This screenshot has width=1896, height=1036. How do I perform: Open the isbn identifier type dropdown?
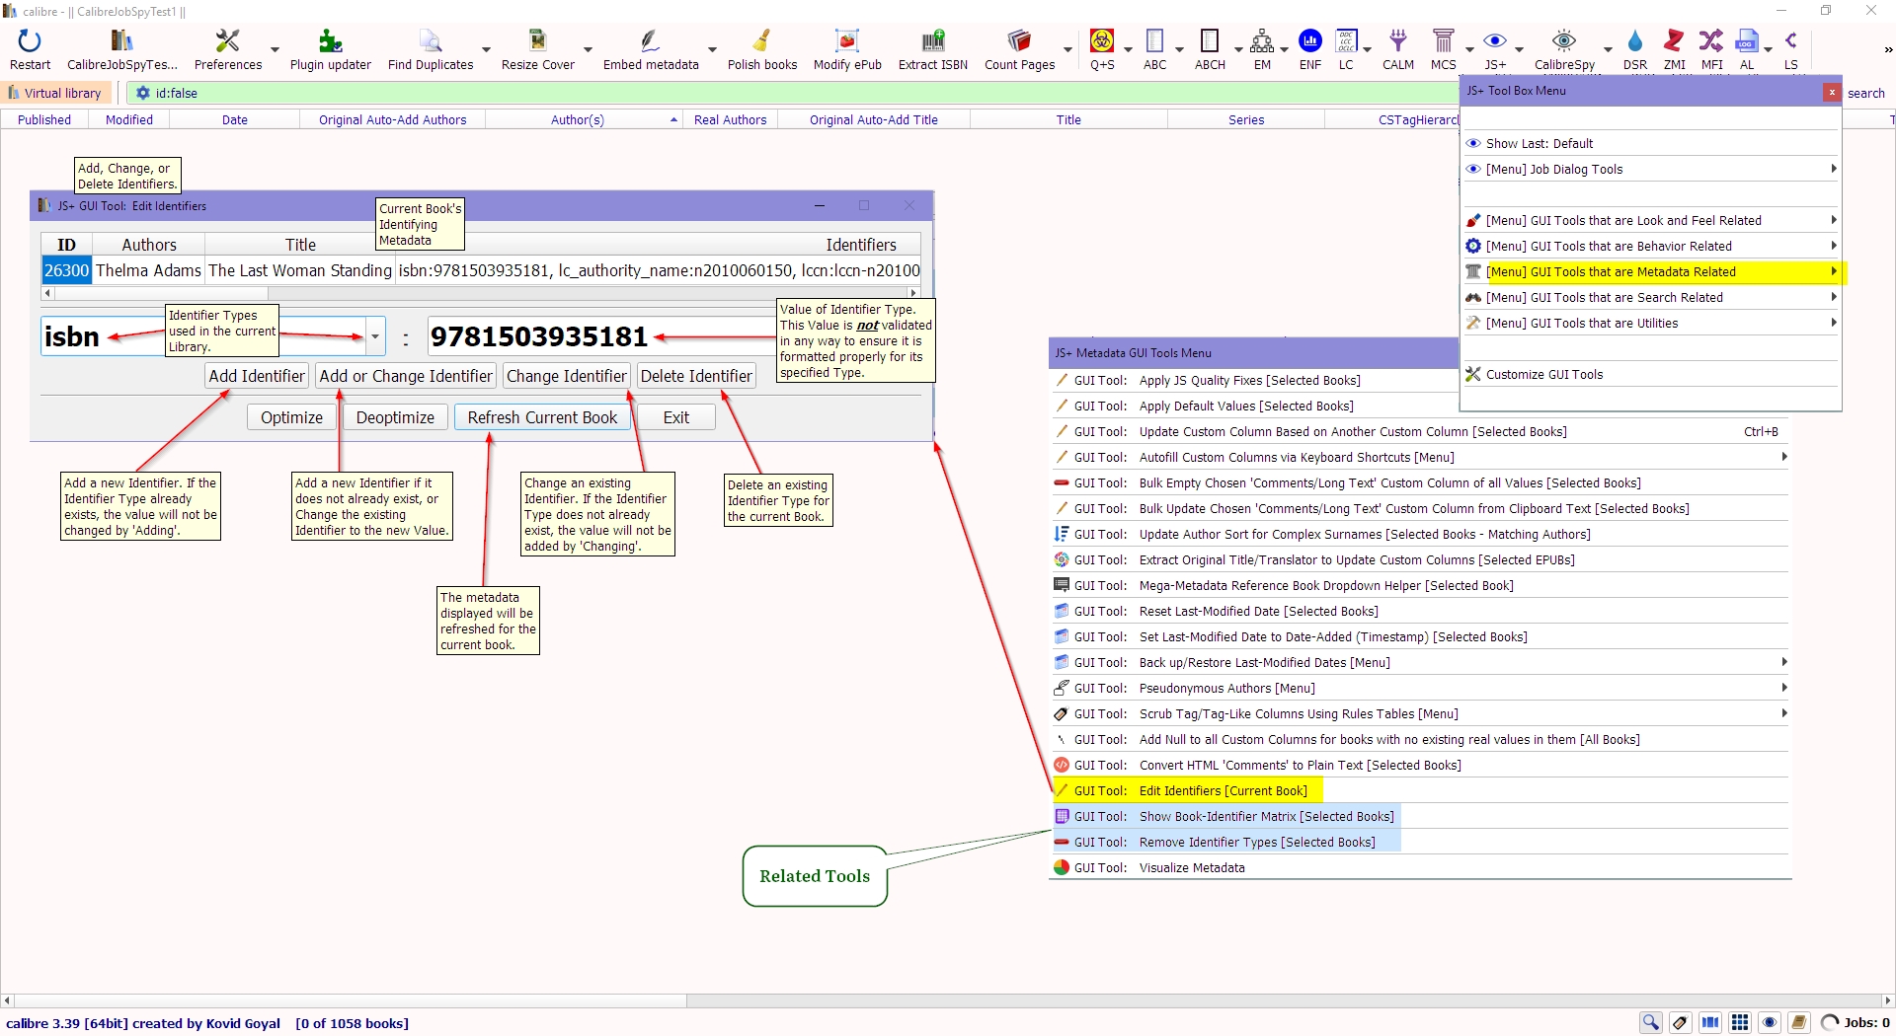[x=375, y=337]
